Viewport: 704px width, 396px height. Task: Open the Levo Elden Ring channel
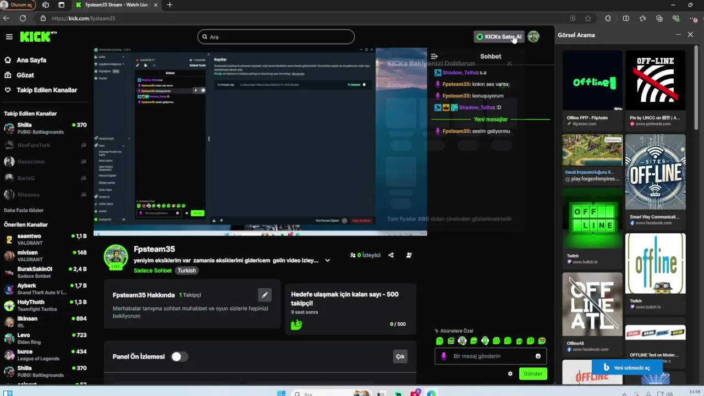[x=45, y=338]
